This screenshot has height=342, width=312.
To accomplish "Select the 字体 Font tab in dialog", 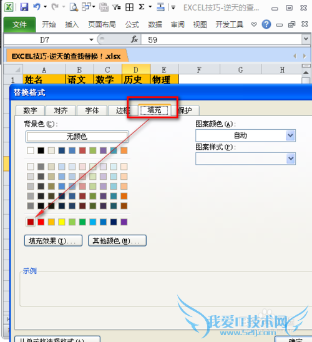I will [92, 110].
